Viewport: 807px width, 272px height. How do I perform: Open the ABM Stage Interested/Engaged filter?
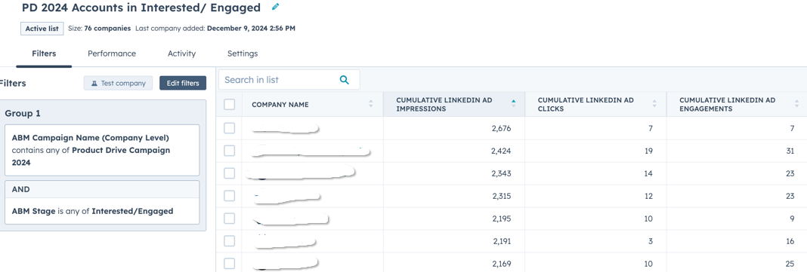point(102,211)
